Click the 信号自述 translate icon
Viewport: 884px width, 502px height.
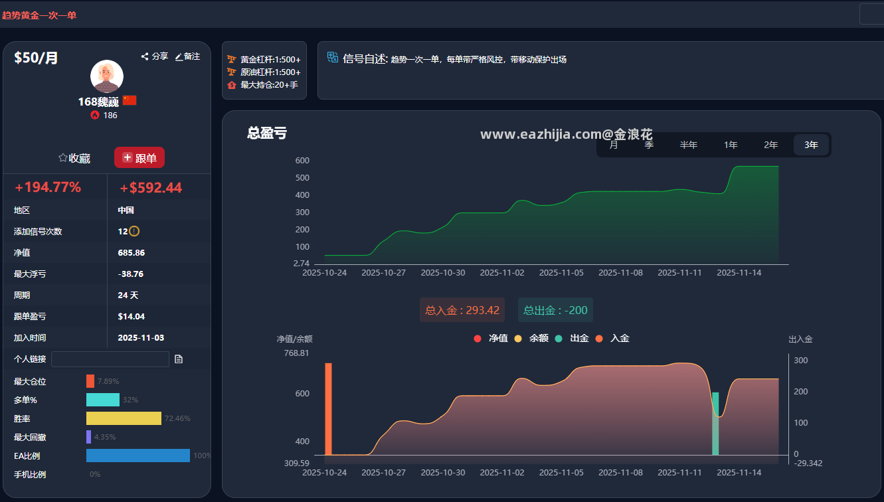[333, 58]
